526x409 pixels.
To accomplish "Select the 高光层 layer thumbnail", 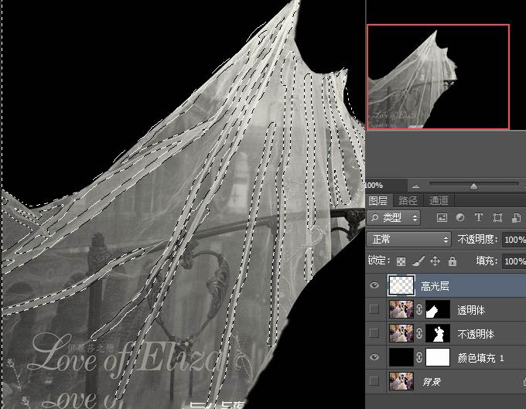I will pos(401,285).
